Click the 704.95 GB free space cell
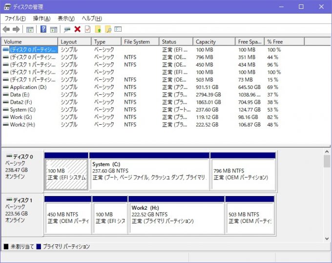Image resolution: width=332 pixels, height=263 pixels. coord(249,102)
